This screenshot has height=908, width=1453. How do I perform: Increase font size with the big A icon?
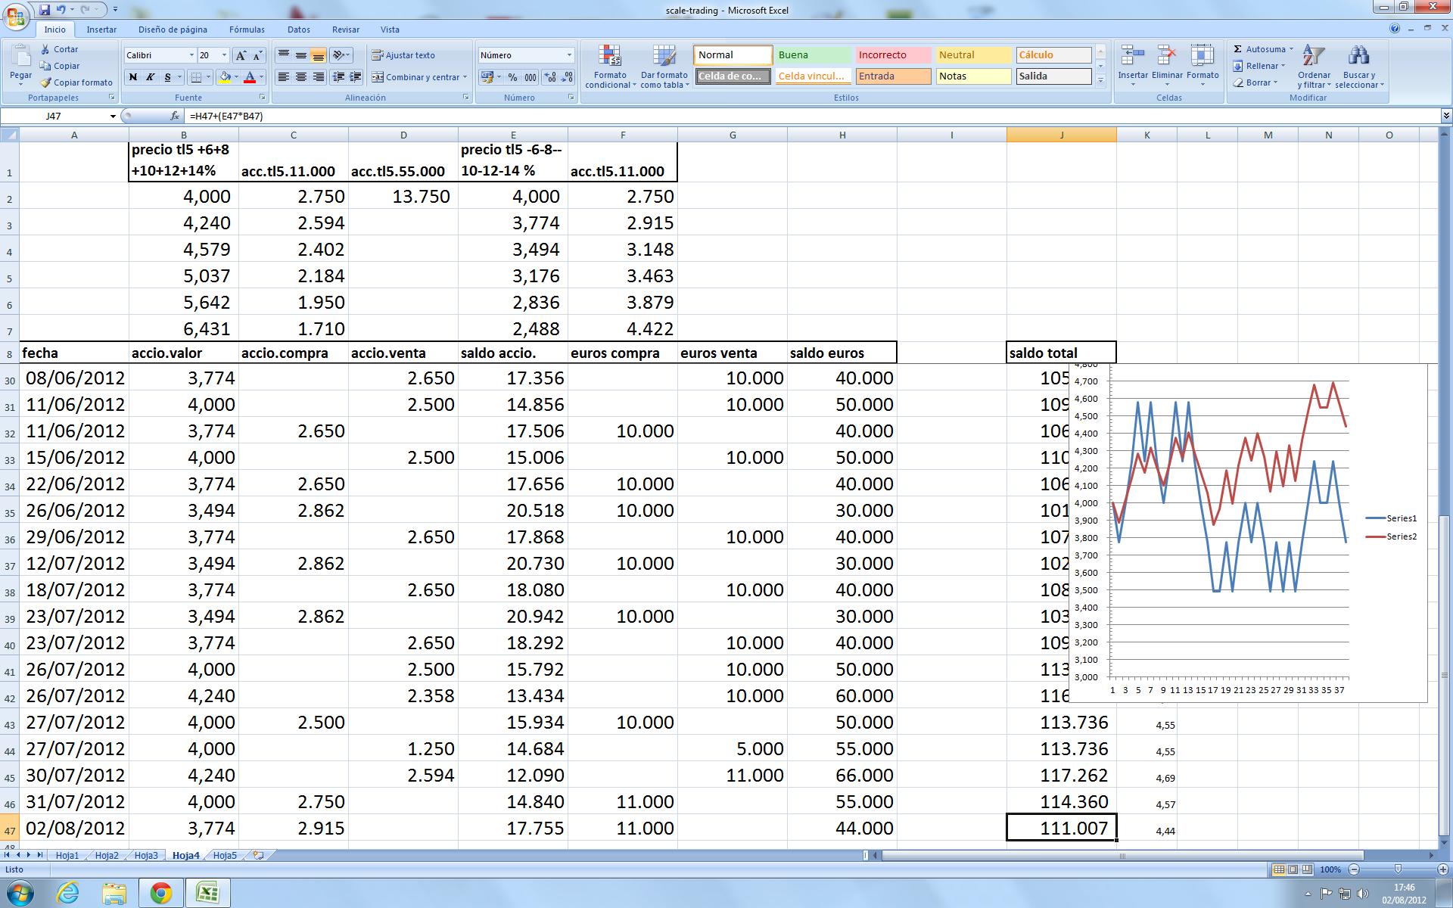click(241, 55)
